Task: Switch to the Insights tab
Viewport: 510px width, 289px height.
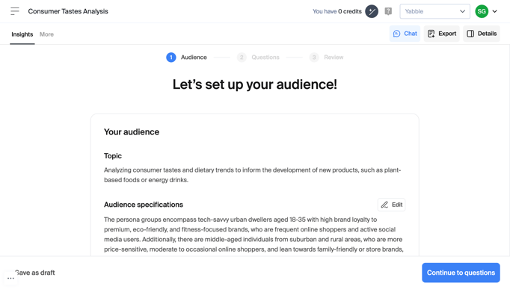Action: point(22,34)
